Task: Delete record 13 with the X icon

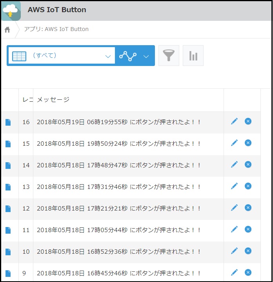Action: point(248,186)
